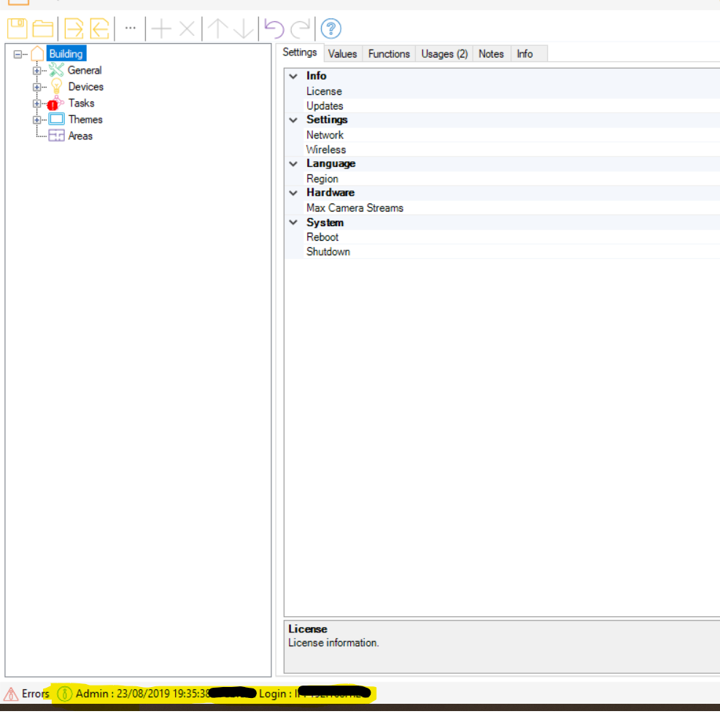Expand the Devices tree node

coord(36,87)
